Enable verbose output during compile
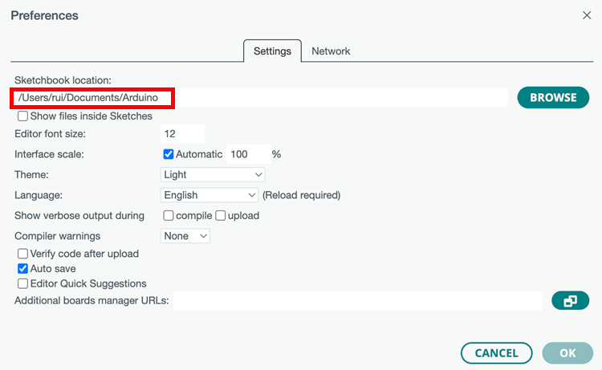The width and height of the screenshot is (602, 370). (x=169, y=216)
